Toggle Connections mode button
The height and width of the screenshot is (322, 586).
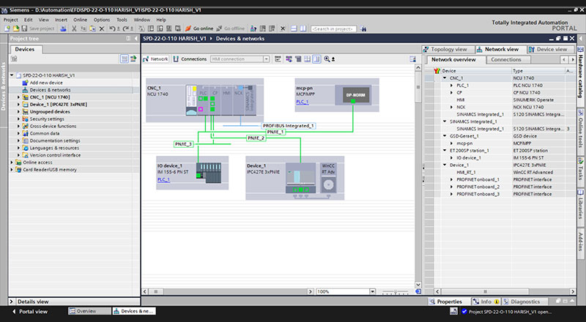tap(190, 59)
